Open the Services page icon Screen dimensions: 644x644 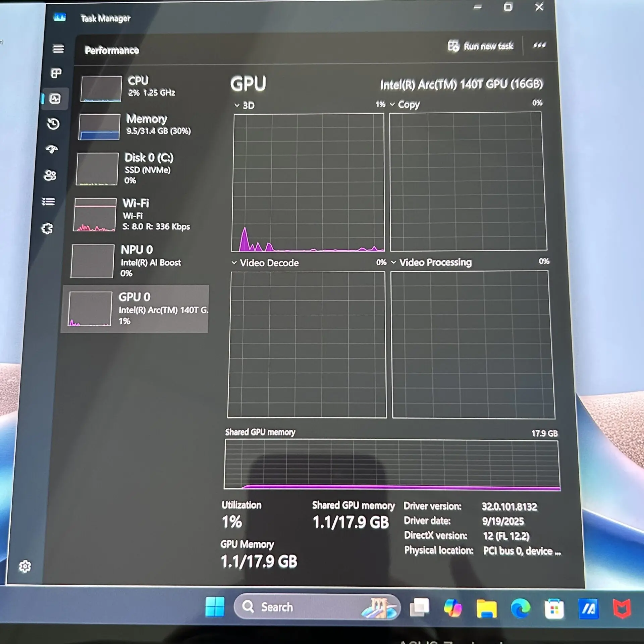click(47, 229)
